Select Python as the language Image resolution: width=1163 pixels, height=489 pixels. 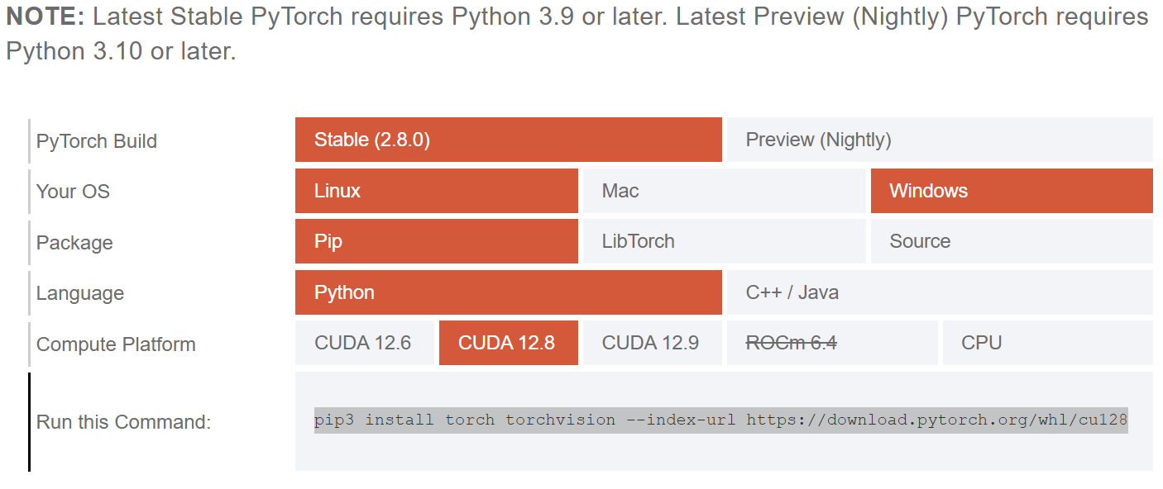[508, 292]
